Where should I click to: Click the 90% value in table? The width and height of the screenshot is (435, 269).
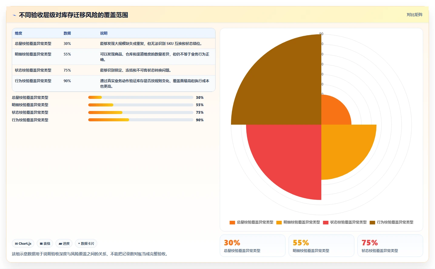(x=67, y=81)
